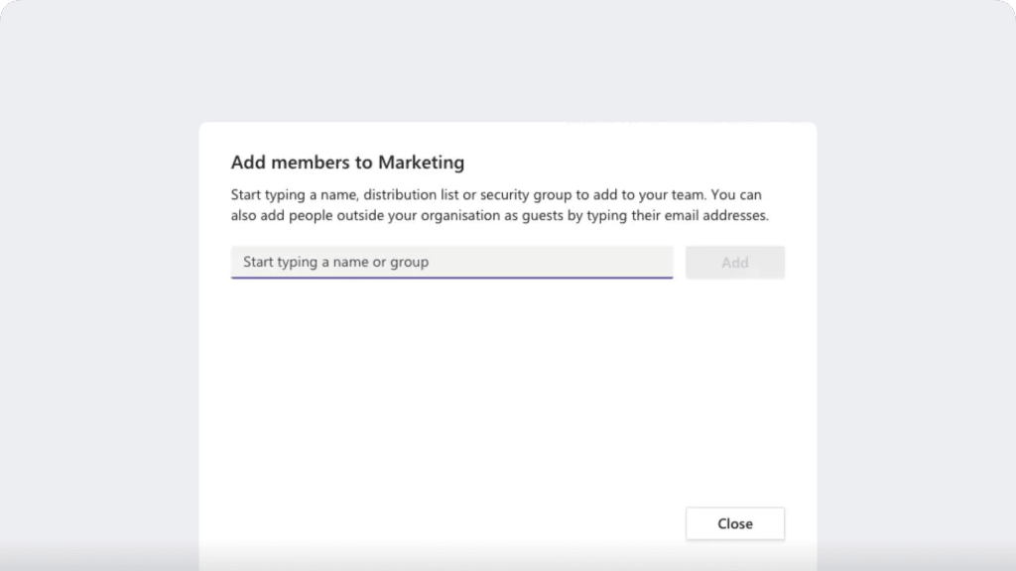Select the 'Start typing a name or group' field

(x=451, y=262)
